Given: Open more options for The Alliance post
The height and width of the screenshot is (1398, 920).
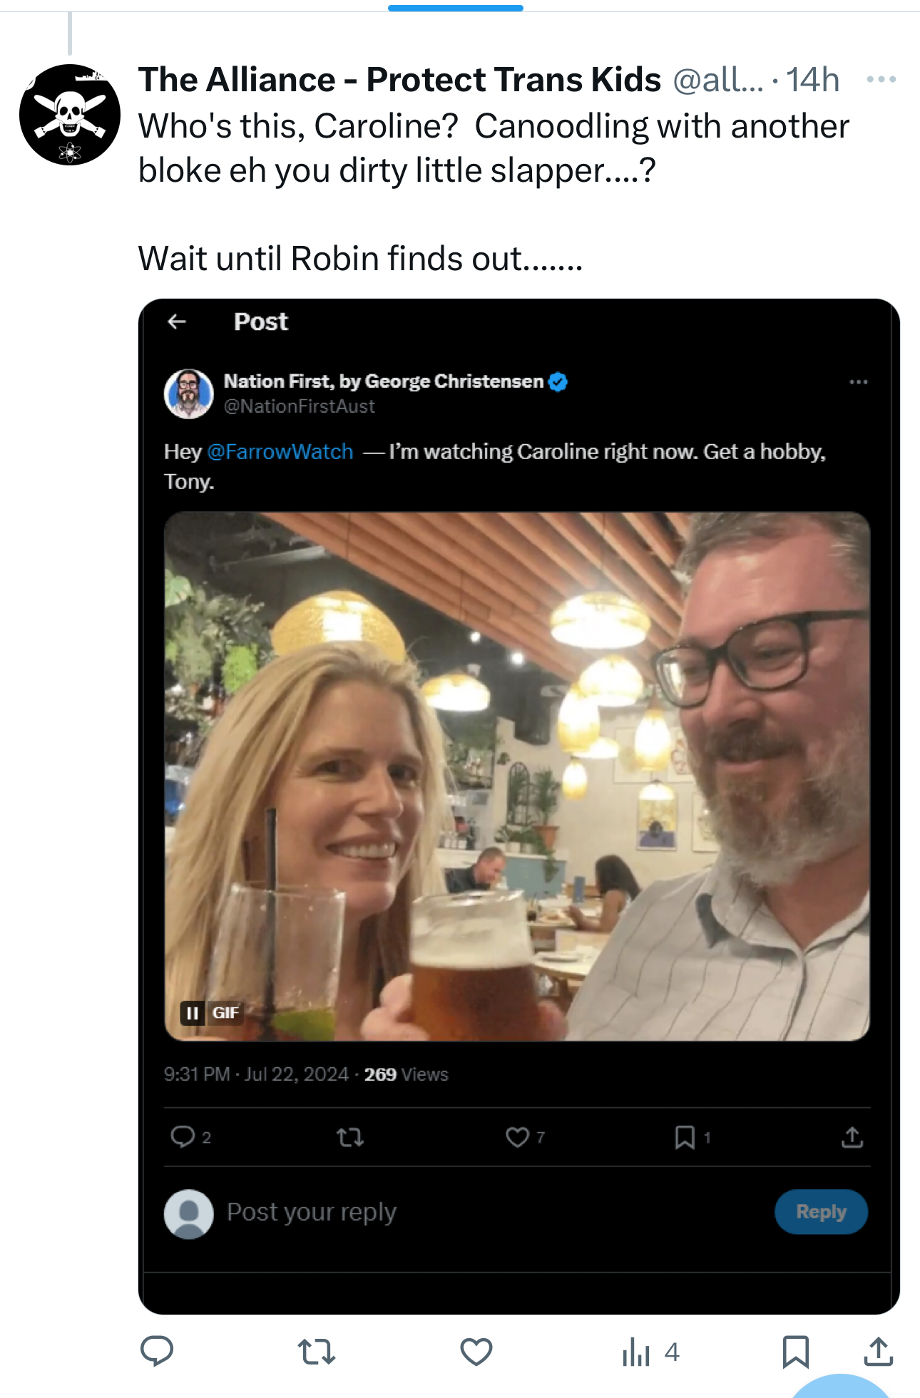Looking at the screenshot, I should 881,79.
